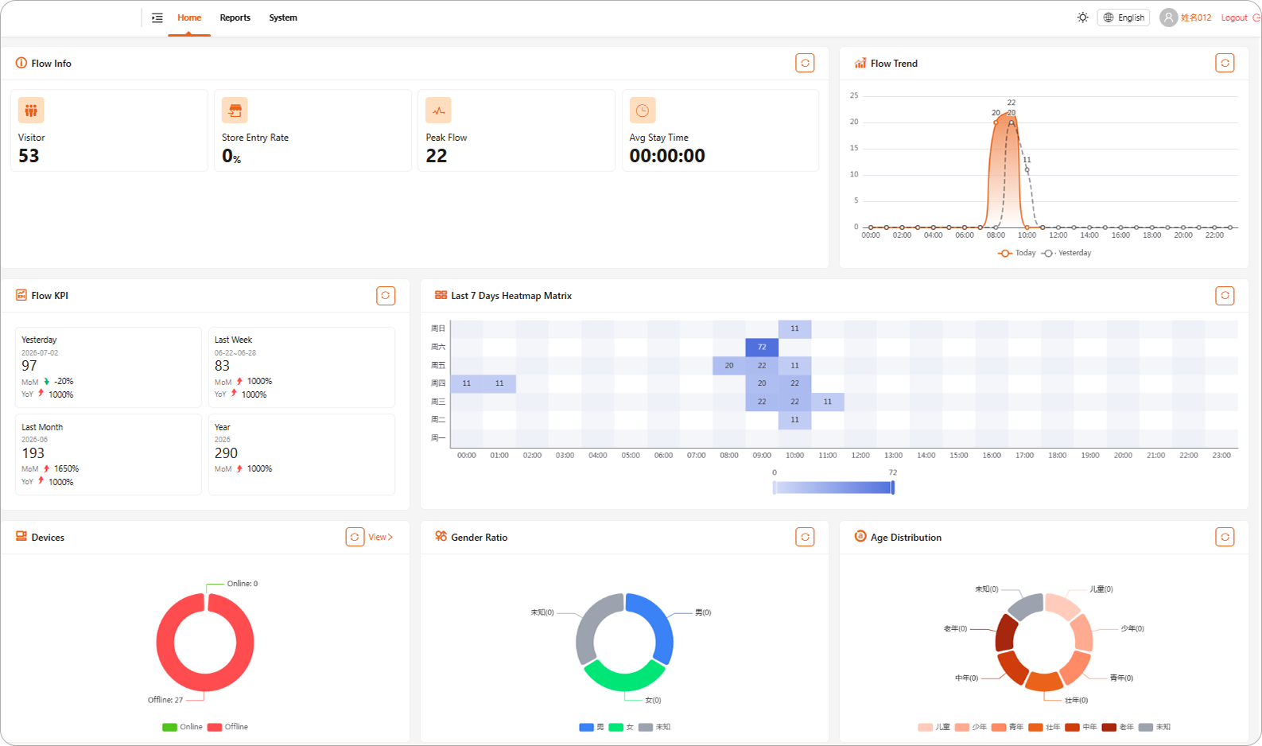Click the Visitor people icon
This screenshot has height=746, width=1262.
(x=31, y=111)
